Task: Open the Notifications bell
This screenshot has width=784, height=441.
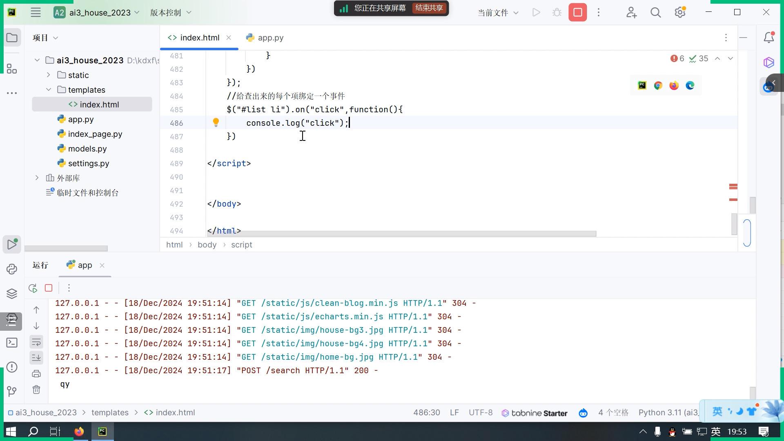Action: 769,38
